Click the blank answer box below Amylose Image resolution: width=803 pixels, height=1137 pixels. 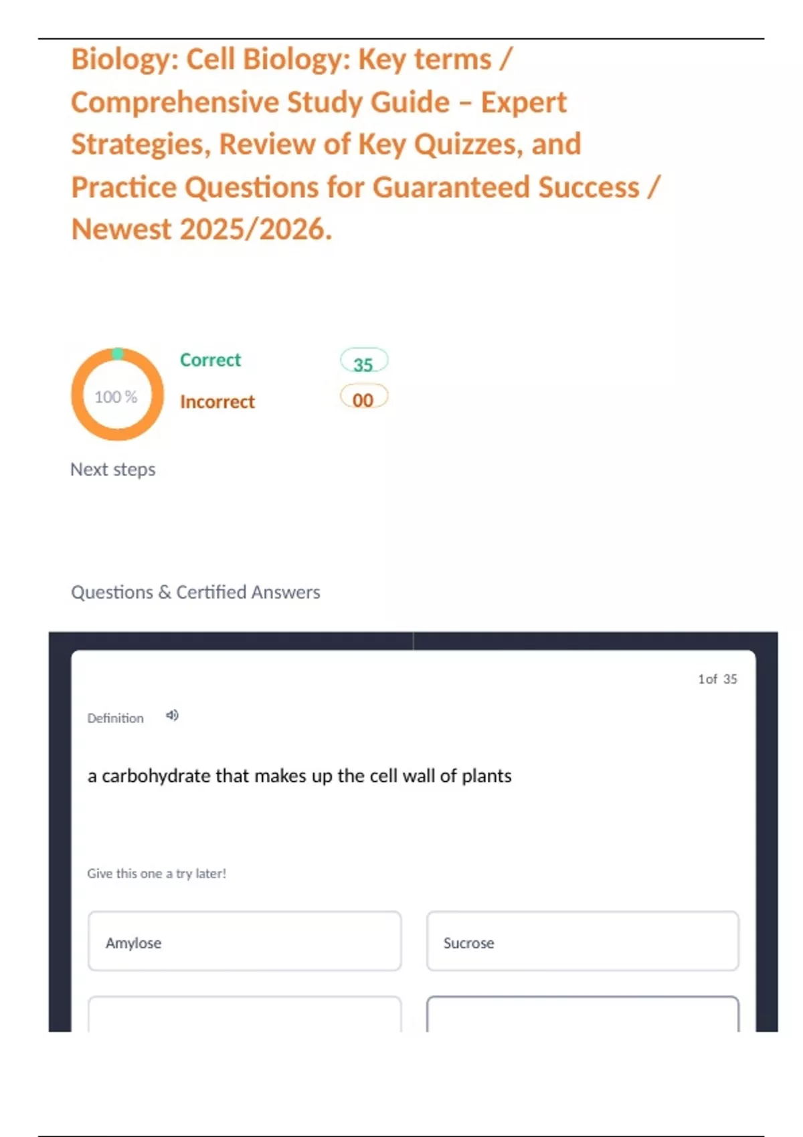pos(244,1015)
